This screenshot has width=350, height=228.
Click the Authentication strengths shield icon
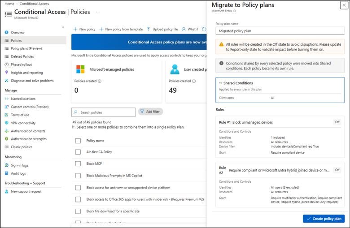click(6, 139)
